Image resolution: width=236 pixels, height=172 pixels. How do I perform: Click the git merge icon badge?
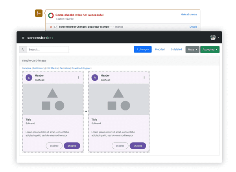39,13
